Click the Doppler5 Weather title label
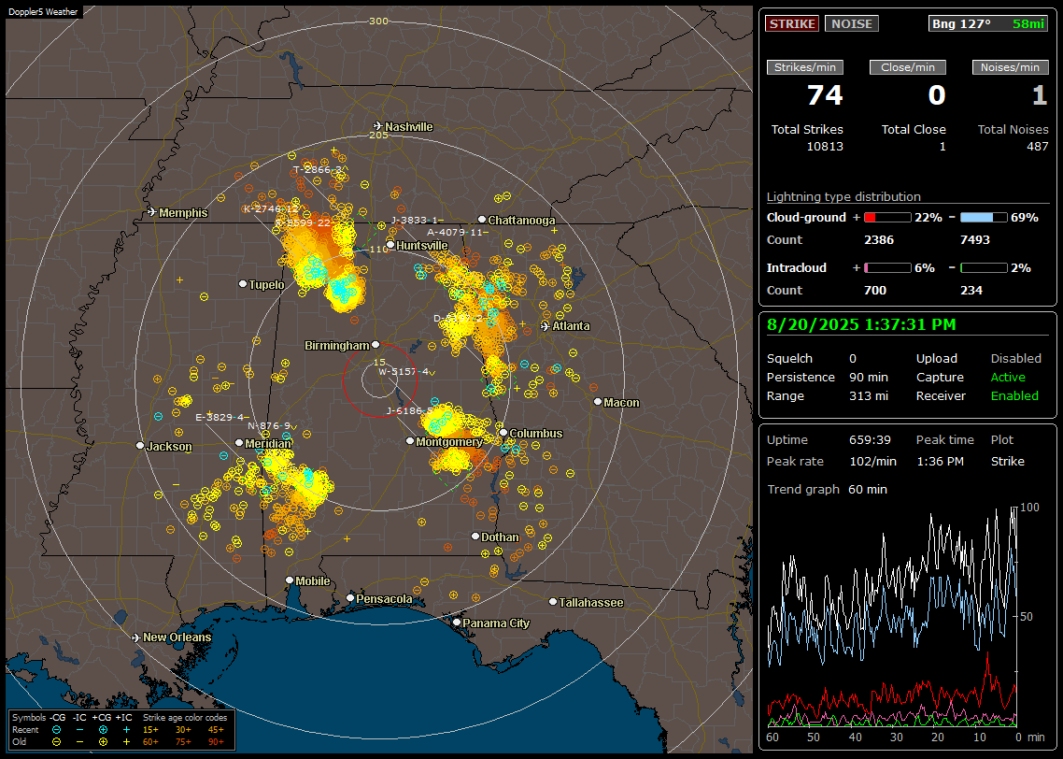This screenshot has width=1063, height=759. point(43,11)
